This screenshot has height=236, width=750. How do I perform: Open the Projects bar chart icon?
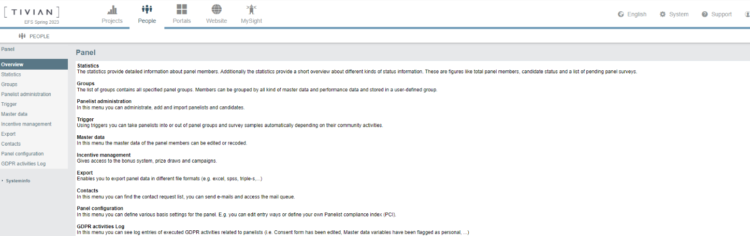[112, 9]
